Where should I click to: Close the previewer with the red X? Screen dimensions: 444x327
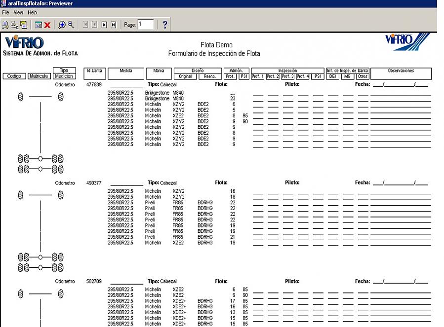(x=47, y=25)
